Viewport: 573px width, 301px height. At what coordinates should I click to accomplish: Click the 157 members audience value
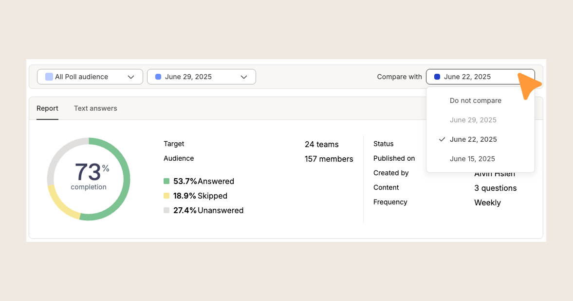coord(329,159)
